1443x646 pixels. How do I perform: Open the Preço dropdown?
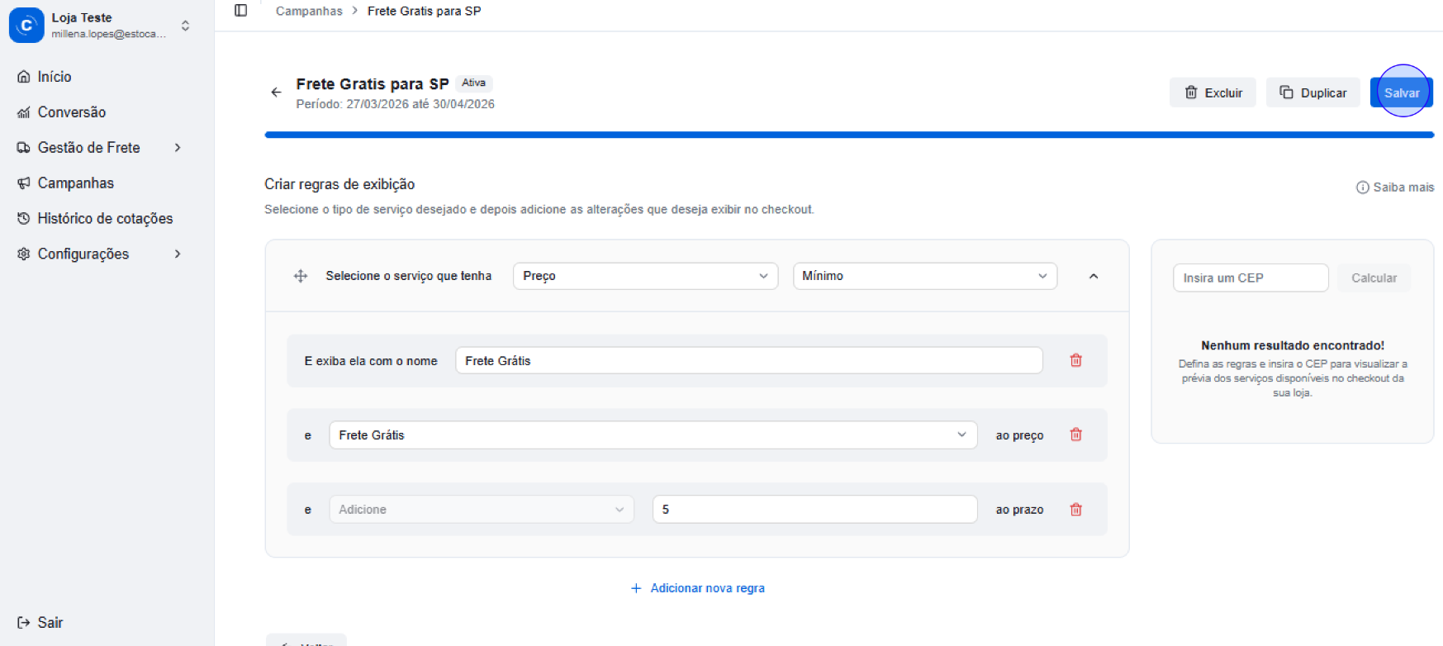[x=644, y=276]
